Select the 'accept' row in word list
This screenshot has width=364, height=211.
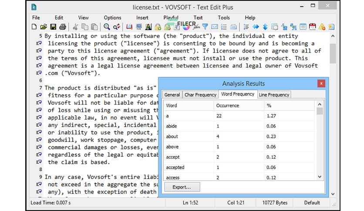click(239, 157)
